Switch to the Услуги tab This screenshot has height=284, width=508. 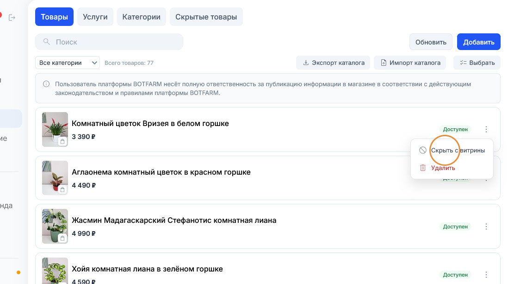(95, 17)
